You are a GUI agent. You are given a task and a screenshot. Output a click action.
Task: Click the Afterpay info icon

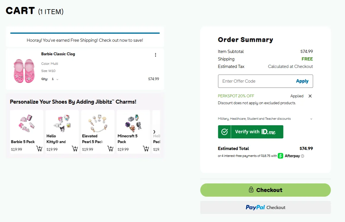[303, 156]
